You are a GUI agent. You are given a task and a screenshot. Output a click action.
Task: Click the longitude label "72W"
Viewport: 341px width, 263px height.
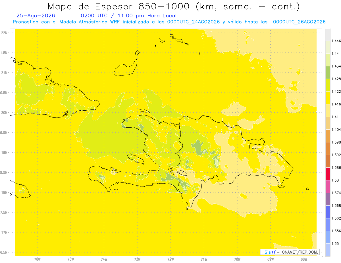click(x=170, y=259)
